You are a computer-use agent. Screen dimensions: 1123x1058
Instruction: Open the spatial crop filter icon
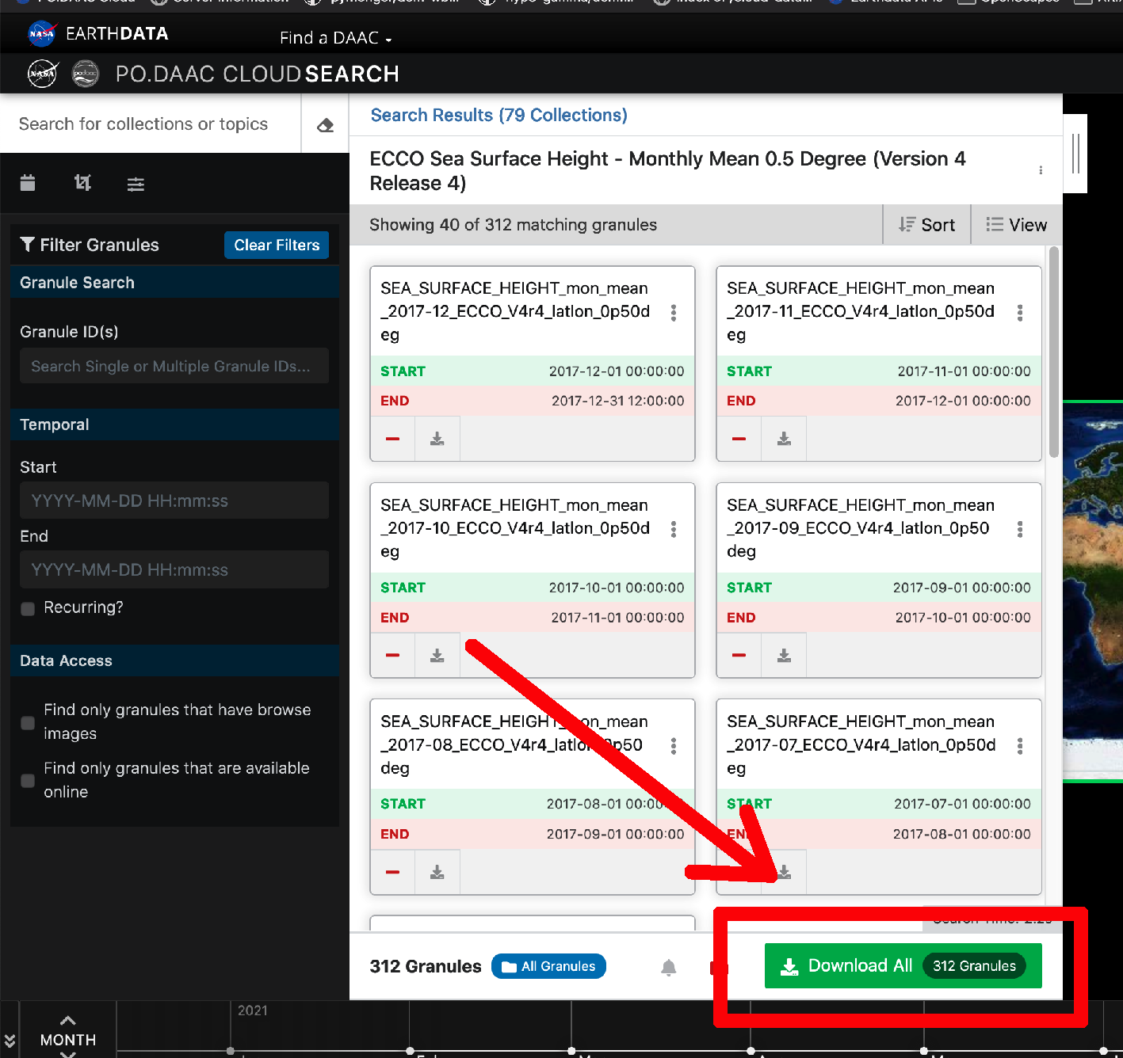coord(82,183)
